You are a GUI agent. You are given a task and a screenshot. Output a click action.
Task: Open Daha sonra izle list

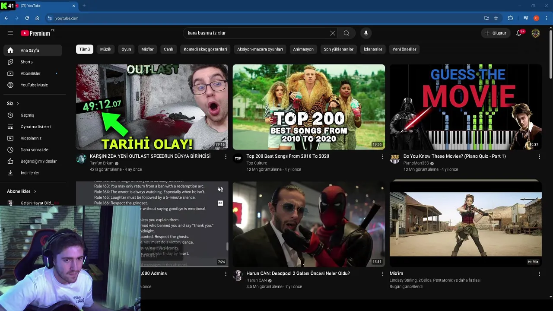33,150
